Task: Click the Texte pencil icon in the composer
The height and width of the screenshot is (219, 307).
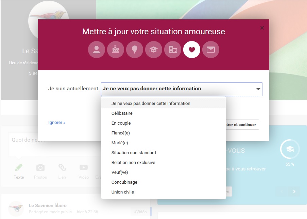Action: pyautogui.click(x=19, y=167)
